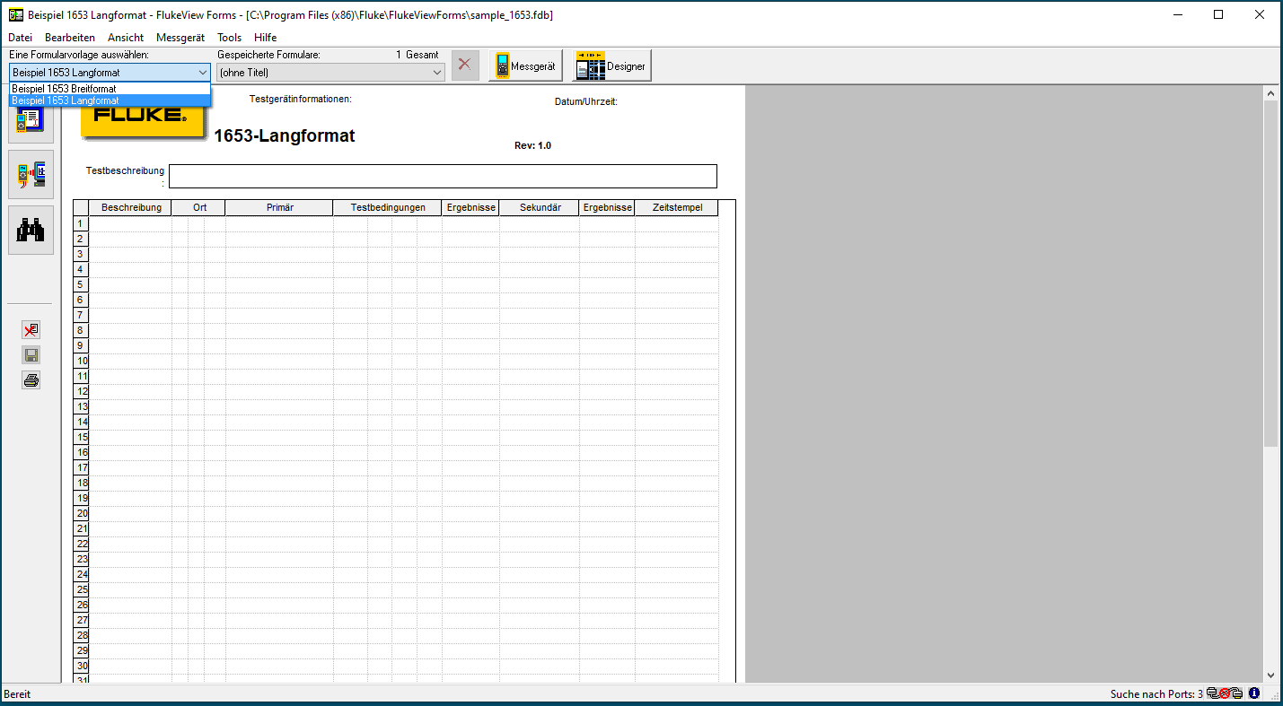Click the 'Bereit' status bar text
The width and height of the screenshot is (1283, 706).
[17, 694]
